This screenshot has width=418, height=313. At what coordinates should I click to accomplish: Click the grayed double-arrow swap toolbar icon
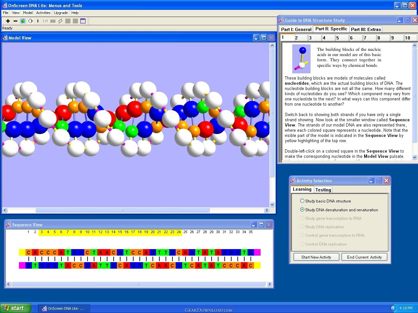pos(60,21)
